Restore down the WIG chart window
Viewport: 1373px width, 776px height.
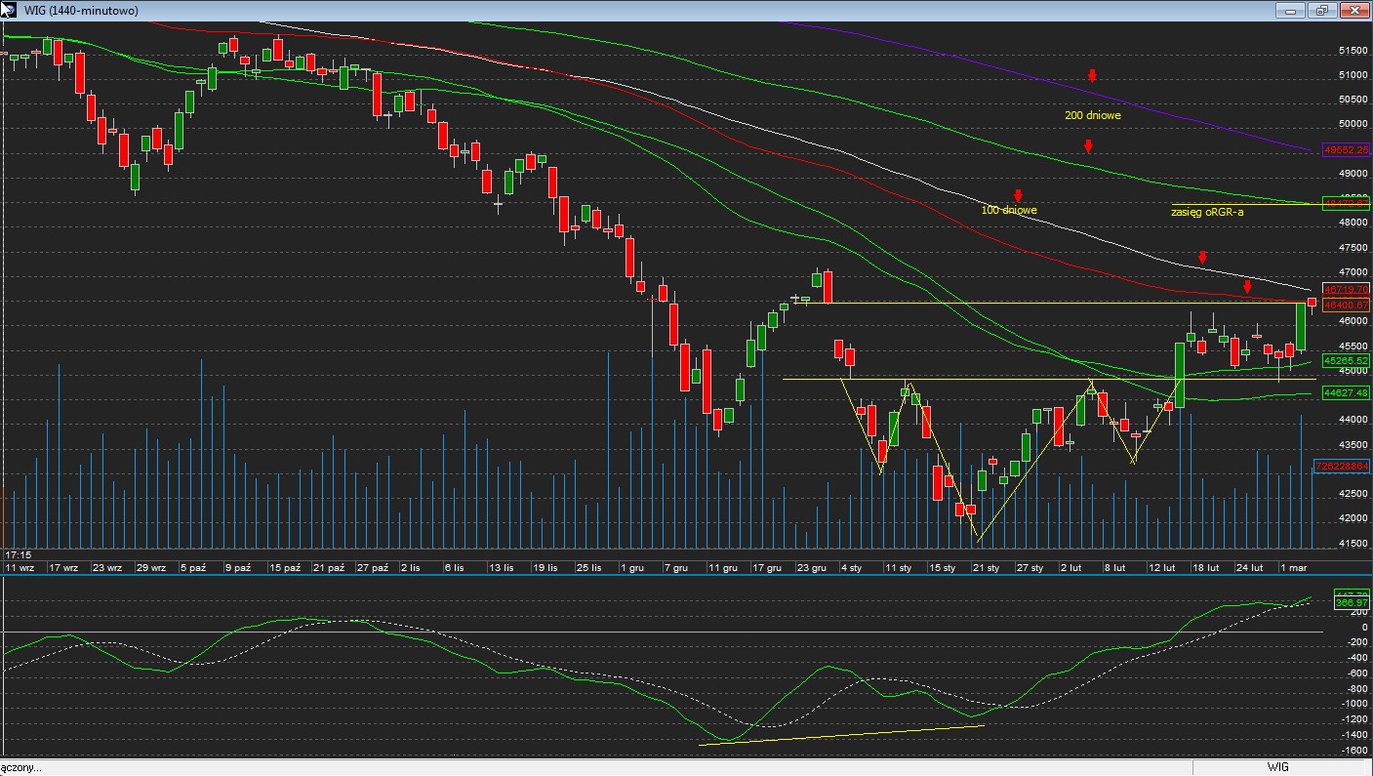tap(1322, 11)
